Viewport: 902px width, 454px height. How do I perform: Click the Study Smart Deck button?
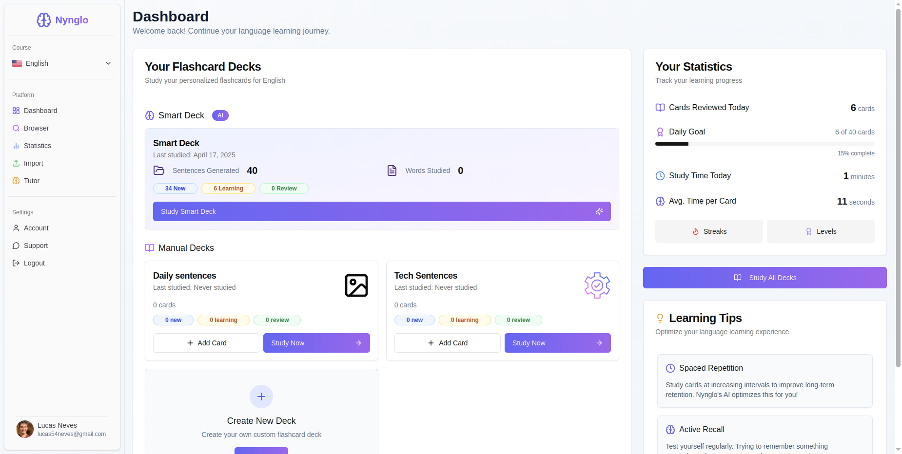point(382,211)
